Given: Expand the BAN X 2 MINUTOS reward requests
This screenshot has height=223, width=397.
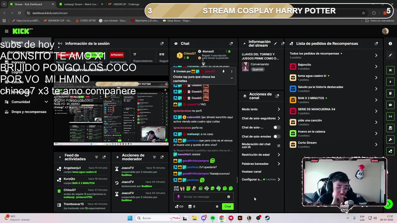Looking at the screenshot, I should [376, 100].
